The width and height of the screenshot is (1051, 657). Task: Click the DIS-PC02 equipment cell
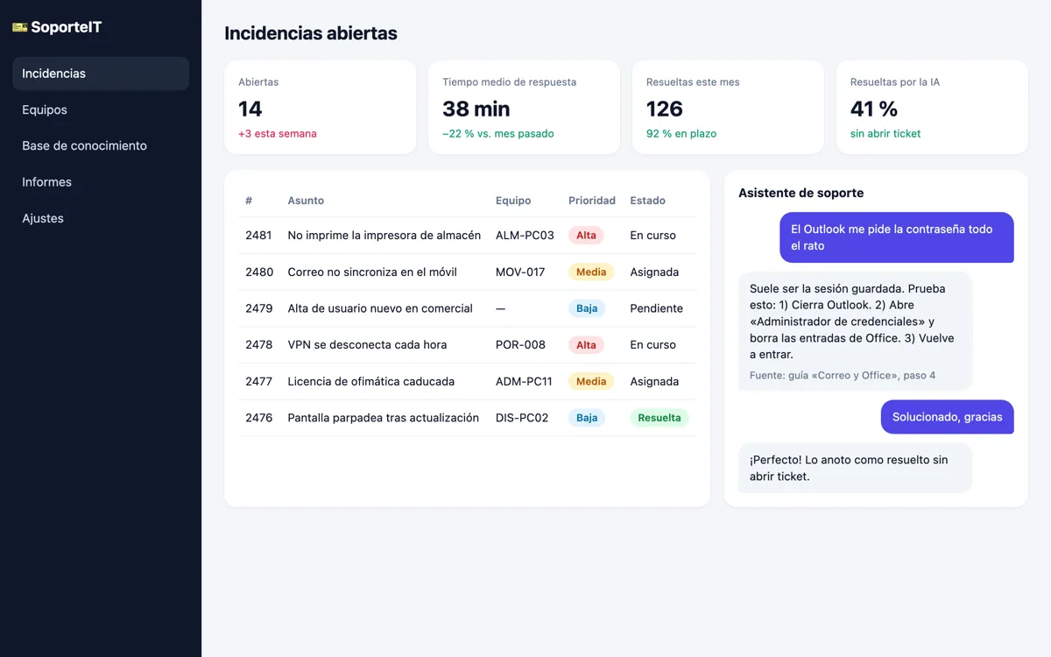tap(522, 418)
